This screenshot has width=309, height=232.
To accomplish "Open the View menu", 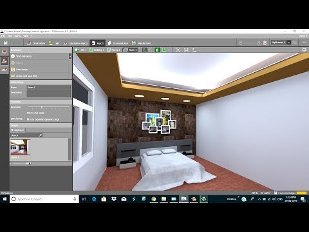I will point(26,36).
